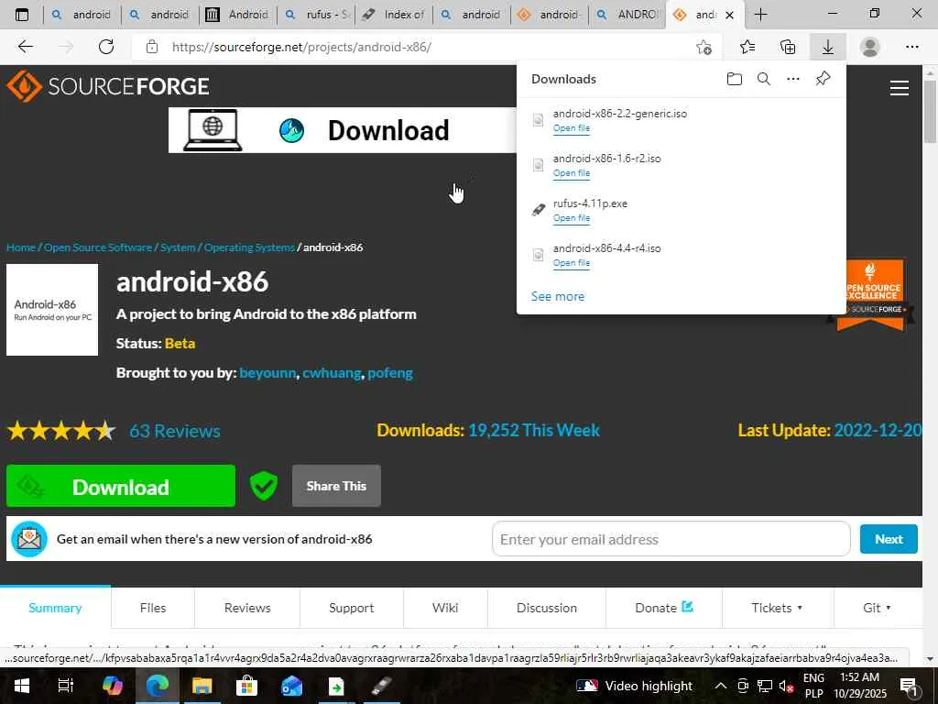
Task: Open more options in Downloads panel
Action: point(792,79)
